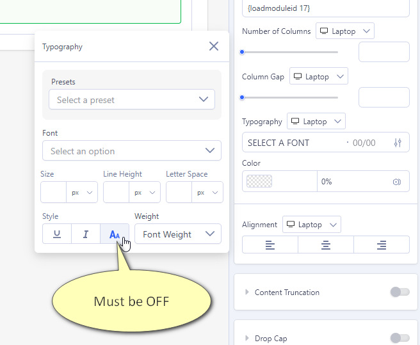Image resolution: width=420 pixels, height=345 pixels.
Task: Turn off the uppercase style icon
Action: [115, 234]
